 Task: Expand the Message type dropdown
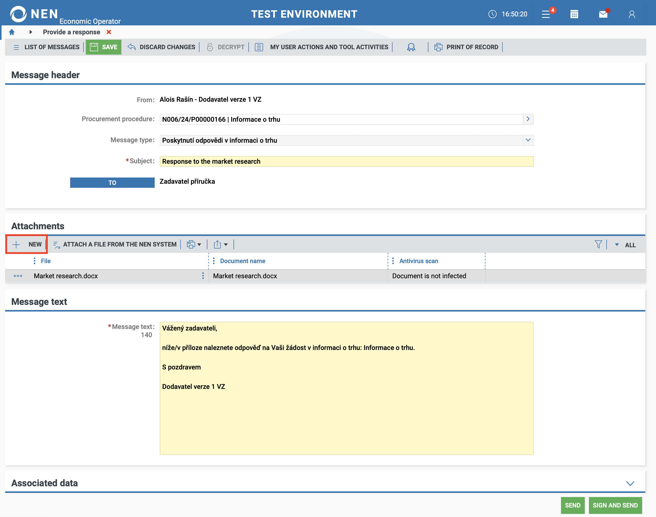click(528, 140)
